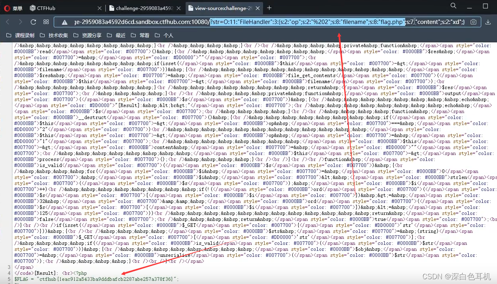Select the view-source:challenge tab
497x284 pixels.
coord(225,8)
